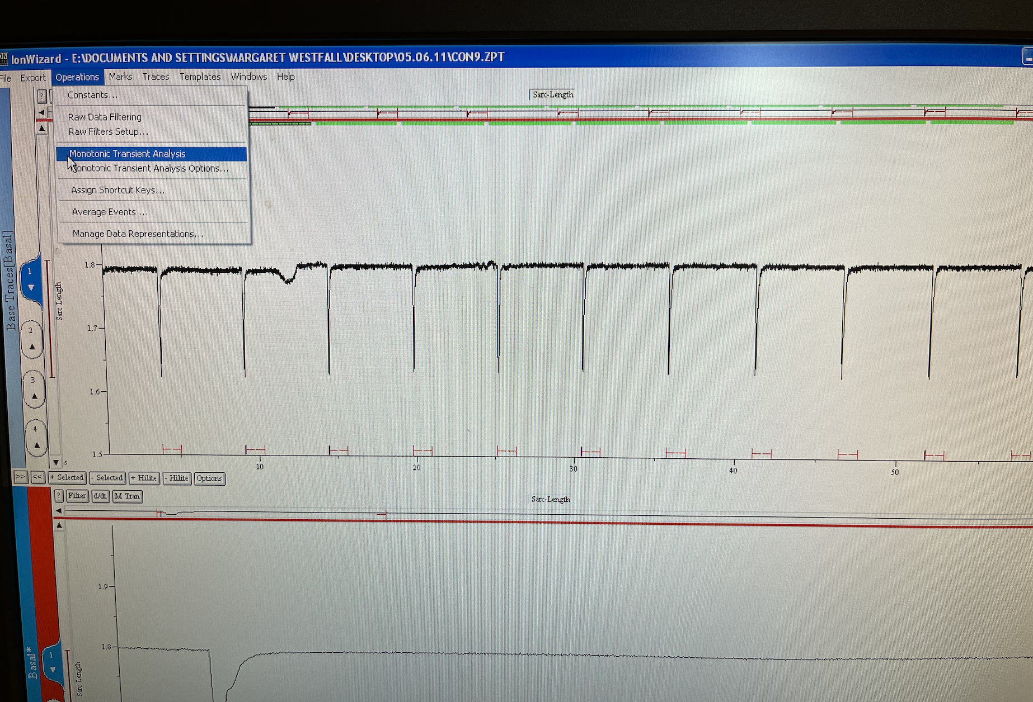Click the red event mark nearest the 30 s tick
This screenshot has width=1033, height=702.
tap(590, 452)
